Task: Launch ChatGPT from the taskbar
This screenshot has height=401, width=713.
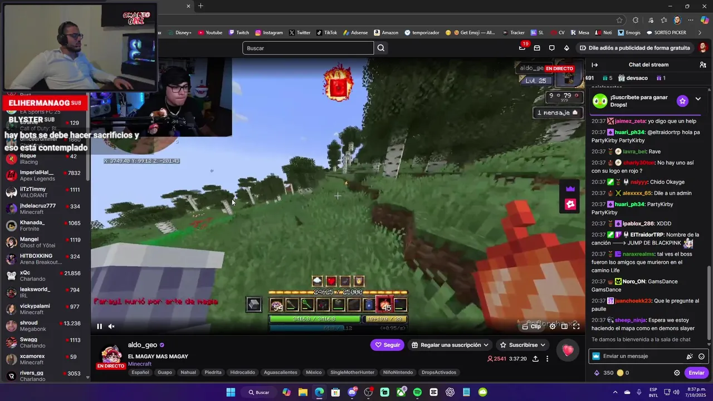Action: pos(450,392)
